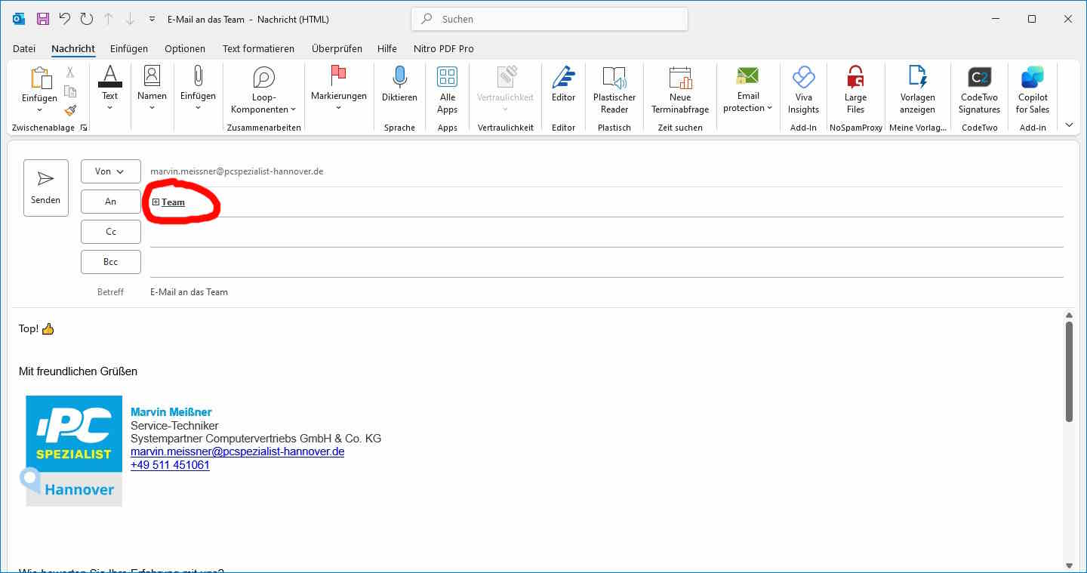Click the format painter brush icon
The image size is (1087, 573).
click(x=70, y=110)
